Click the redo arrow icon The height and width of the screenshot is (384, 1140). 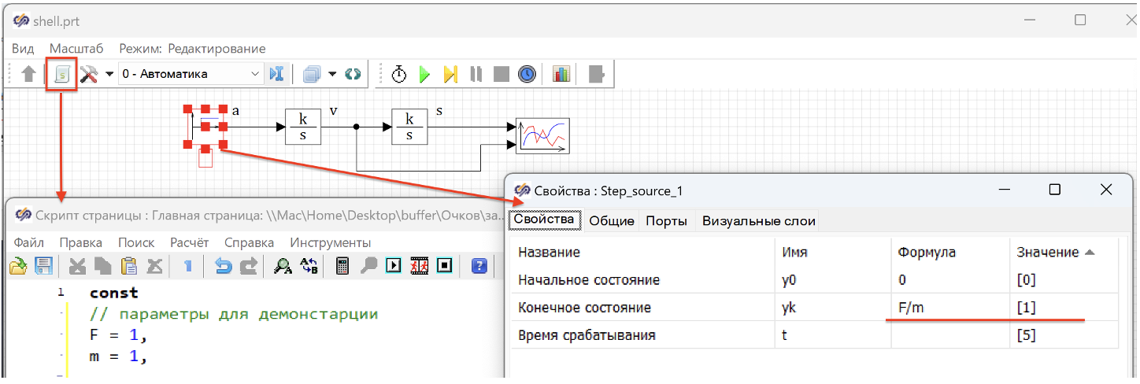[248, 266]
